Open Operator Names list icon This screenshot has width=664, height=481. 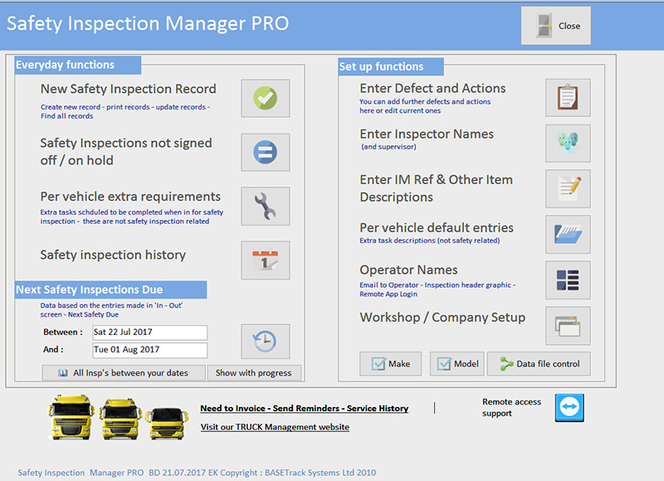(x=568, y=280)
